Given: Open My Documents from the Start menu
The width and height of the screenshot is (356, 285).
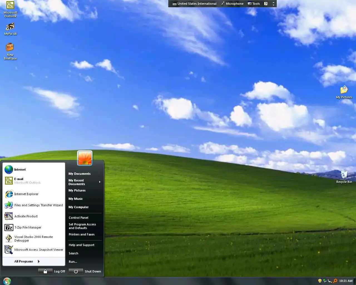Looking at the screenshot, I should point(85,174).
